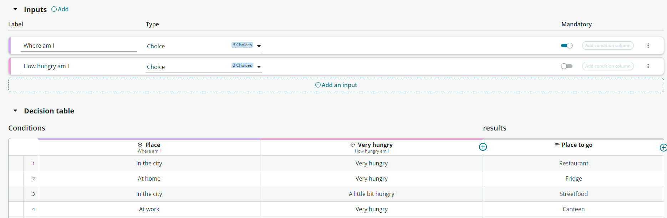
Task: Click the three-dot menu for Where am I
Action: tap(648, 46)
